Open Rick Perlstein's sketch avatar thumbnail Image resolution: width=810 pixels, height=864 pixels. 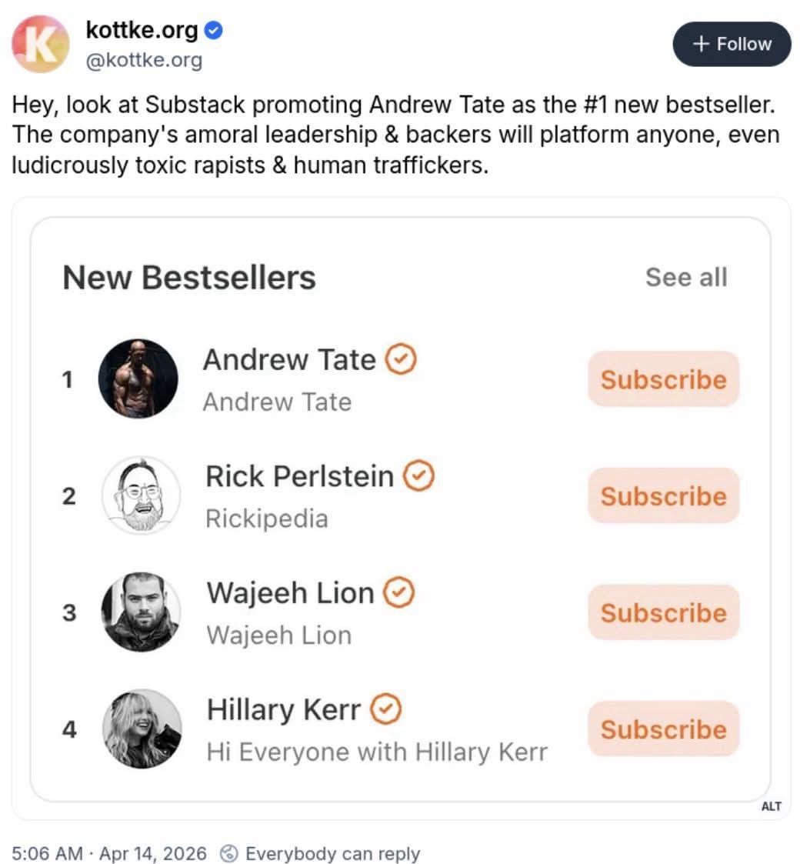click(142, 495)
